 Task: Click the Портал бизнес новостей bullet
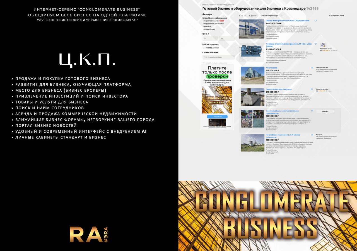pos(46,126)
